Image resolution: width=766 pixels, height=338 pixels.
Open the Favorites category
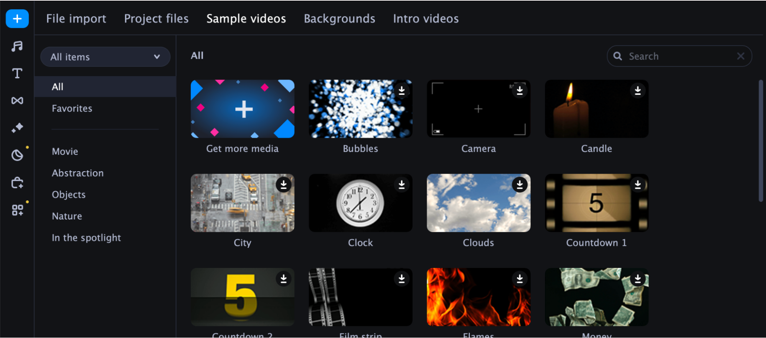tap(72, 109)
